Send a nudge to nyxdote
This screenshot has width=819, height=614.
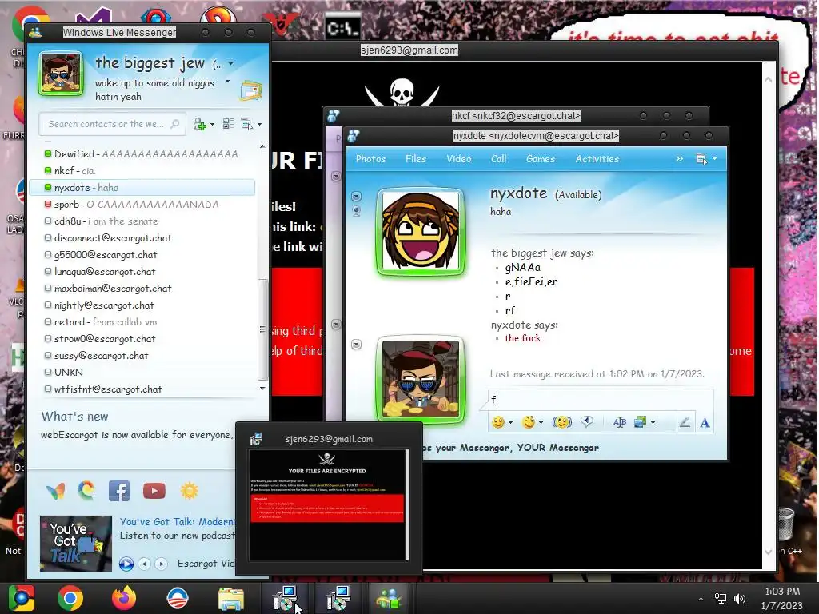tap(562, 422)
